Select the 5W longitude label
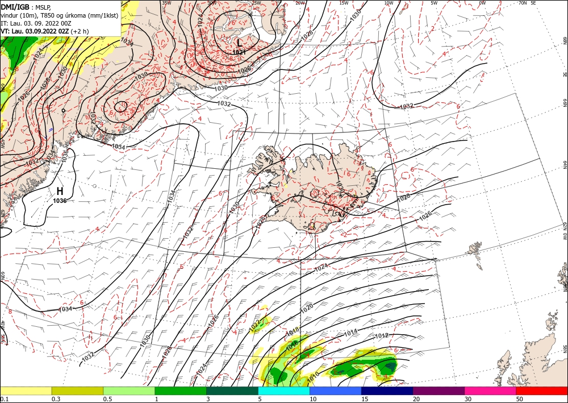The image size is (568, 403). click(x=434, y=3)
